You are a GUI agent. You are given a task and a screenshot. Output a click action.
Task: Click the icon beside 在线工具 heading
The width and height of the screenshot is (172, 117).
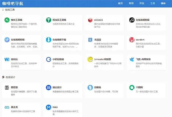[3, 10]
